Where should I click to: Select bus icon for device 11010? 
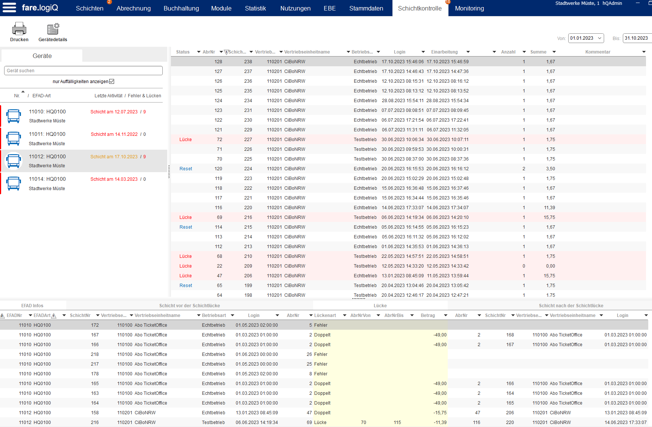[14, 116]
